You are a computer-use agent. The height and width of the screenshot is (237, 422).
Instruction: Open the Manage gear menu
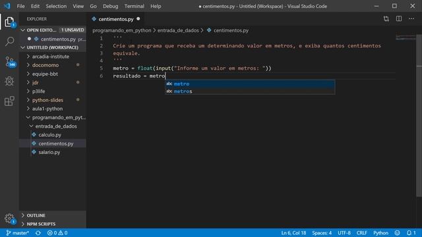coord(9,218)
